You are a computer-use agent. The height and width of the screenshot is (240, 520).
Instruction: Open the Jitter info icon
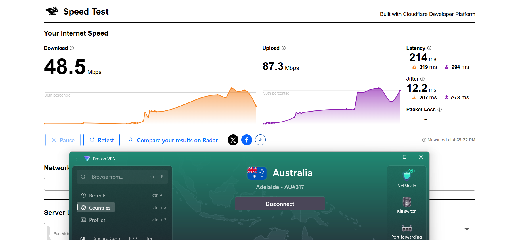422,79
